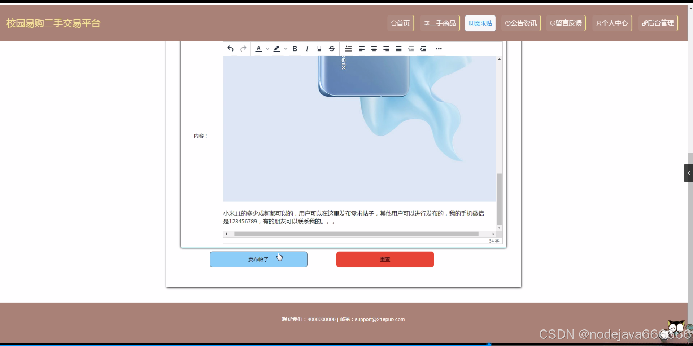Align text right

(x=386, y=49)
